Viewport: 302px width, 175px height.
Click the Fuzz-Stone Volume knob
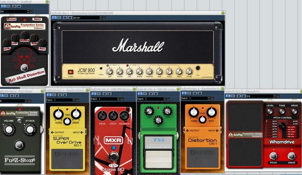point(9,130)
